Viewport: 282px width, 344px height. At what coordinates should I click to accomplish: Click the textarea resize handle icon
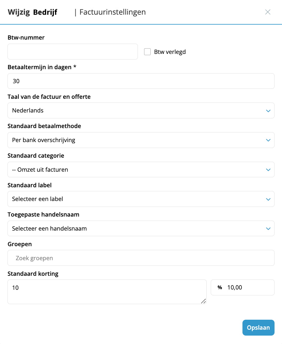coord(203,301)
